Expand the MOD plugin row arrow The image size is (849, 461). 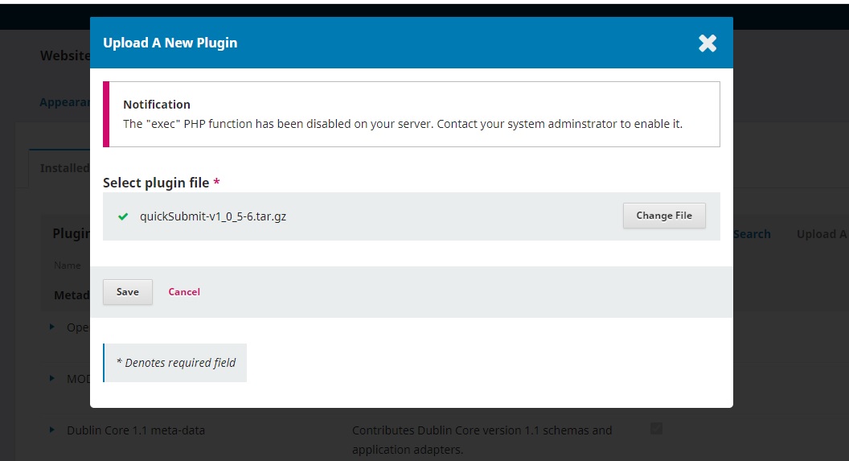tap(52, 378)
